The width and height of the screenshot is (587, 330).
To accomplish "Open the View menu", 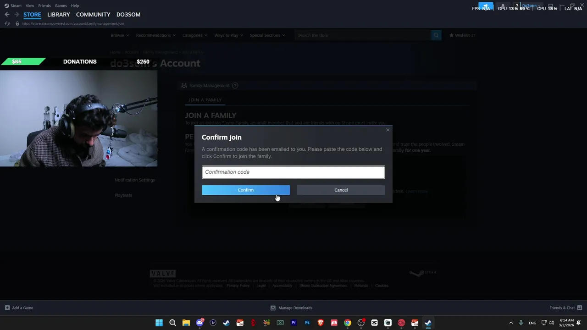I will [x=30, y=5].
